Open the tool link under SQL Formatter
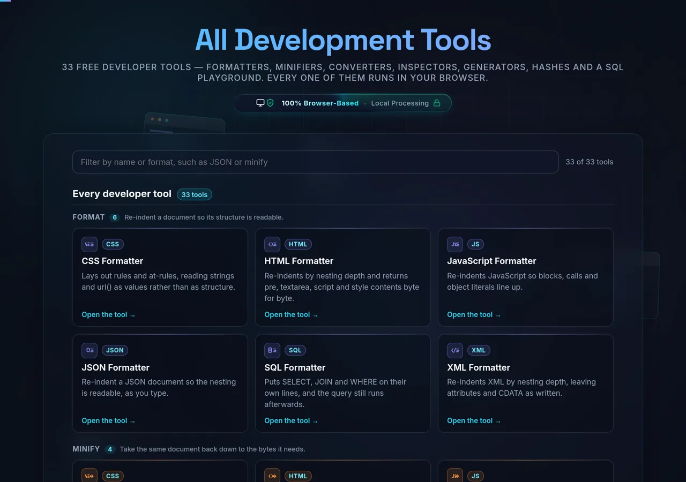 pos(291,420)
